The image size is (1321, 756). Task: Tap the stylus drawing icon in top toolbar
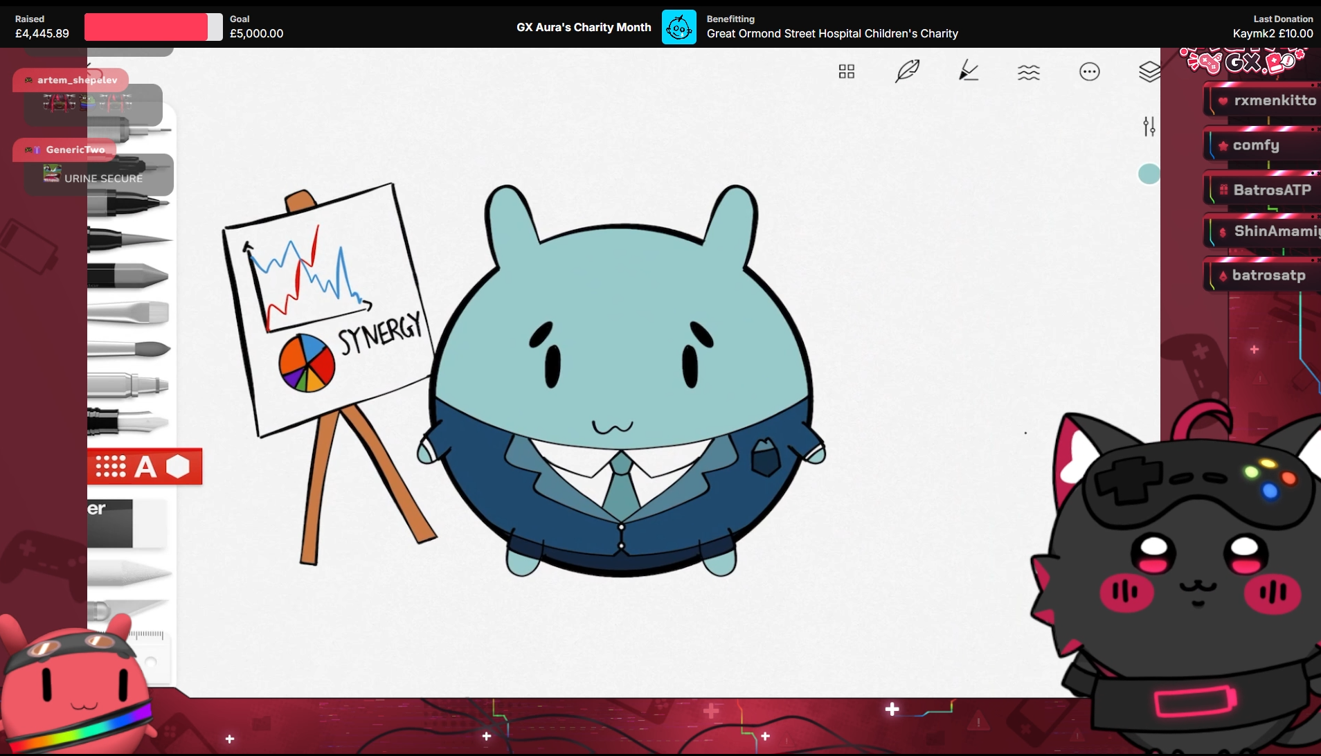coord(968,71)
